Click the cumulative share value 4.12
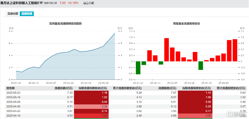 139,97
